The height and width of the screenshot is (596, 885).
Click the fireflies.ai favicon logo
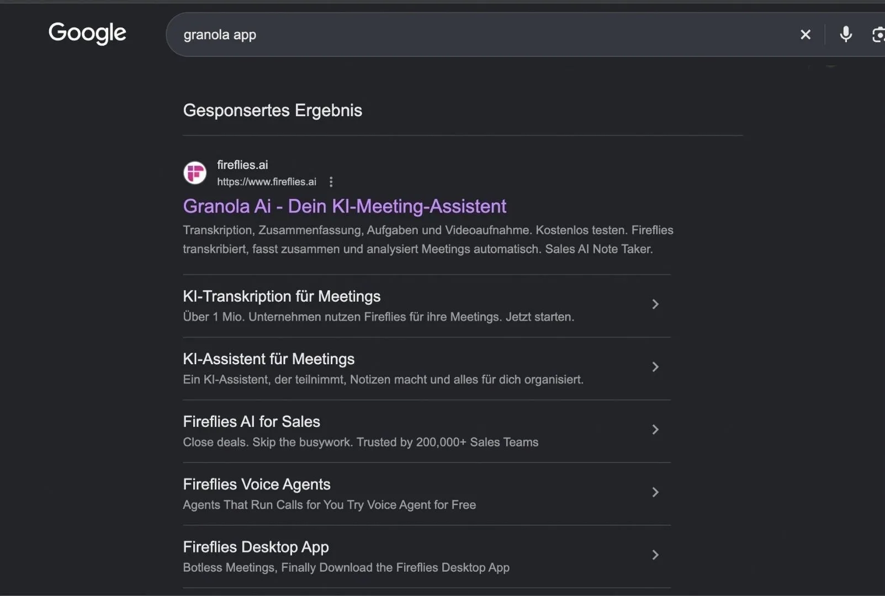point(195,173)
